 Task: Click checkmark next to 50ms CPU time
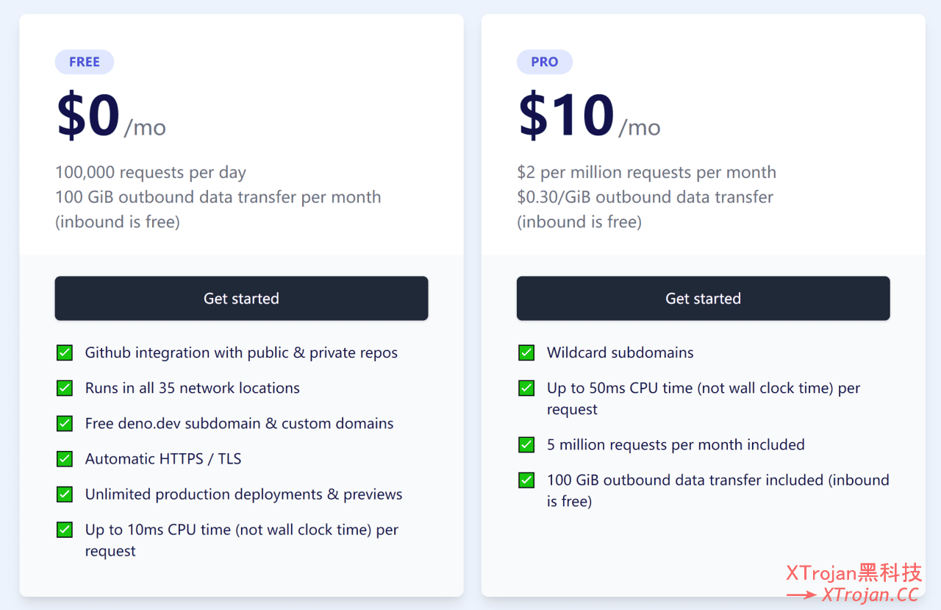[526, 388]
